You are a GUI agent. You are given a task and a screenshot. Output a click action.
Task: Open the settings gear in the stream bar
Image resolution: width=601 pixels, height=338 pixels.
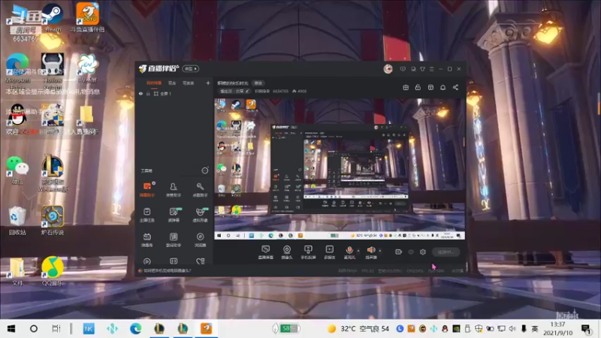point(422,252)
